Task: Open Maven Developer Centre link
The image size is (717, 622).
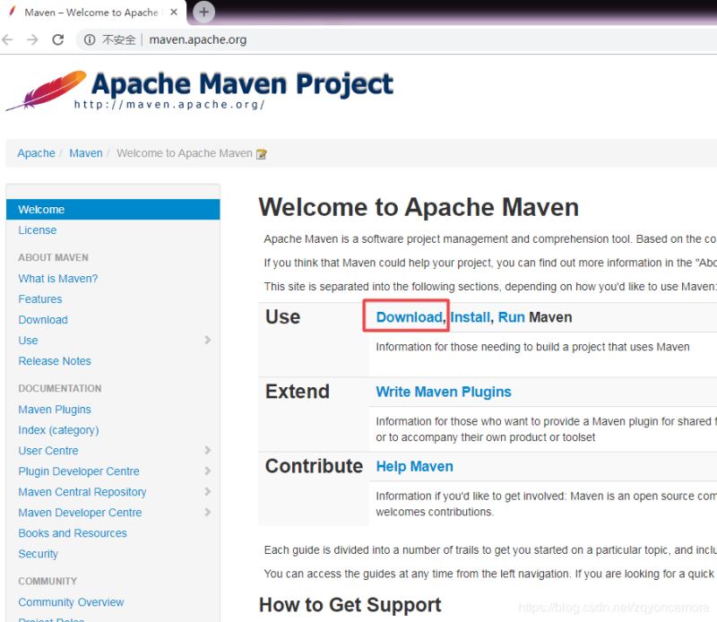Action: tap(80, 513)
